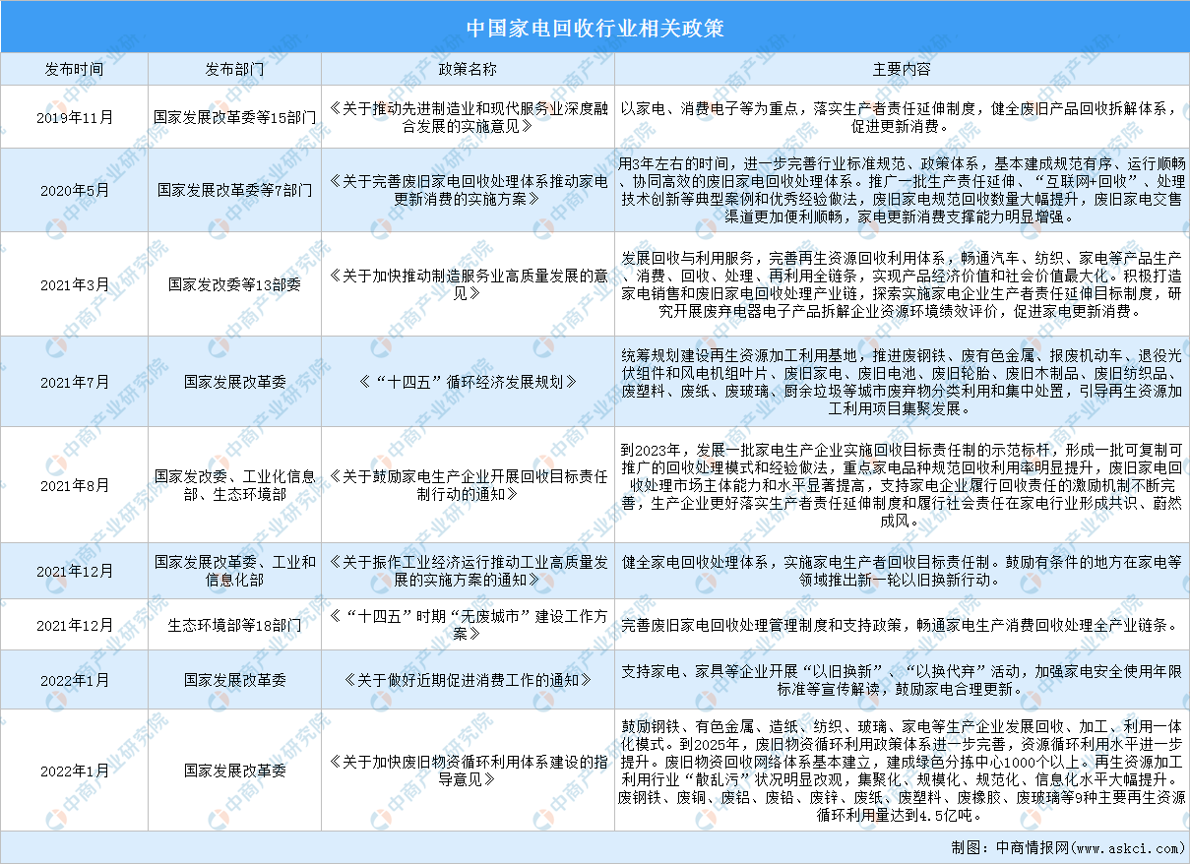Click the 2021年7月 date cell
This screenshot has height=864, width=1190.
pos(74,382)
